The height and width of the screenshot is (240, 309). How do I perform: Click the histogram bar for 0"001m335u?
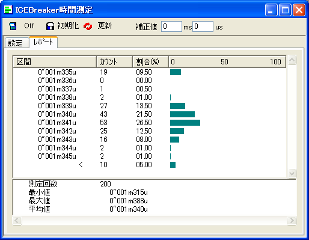(176, 72)
